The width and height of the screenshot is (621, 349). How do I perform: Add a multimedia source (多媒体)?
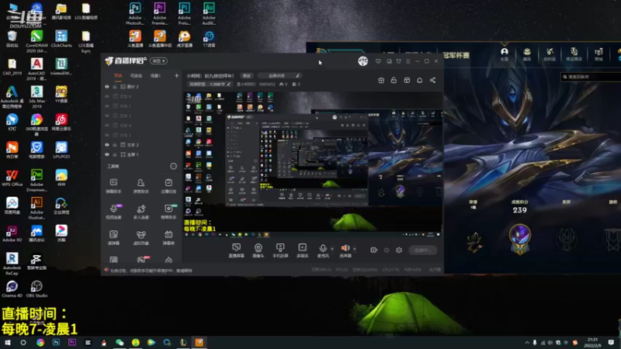[x=302, y=250]
